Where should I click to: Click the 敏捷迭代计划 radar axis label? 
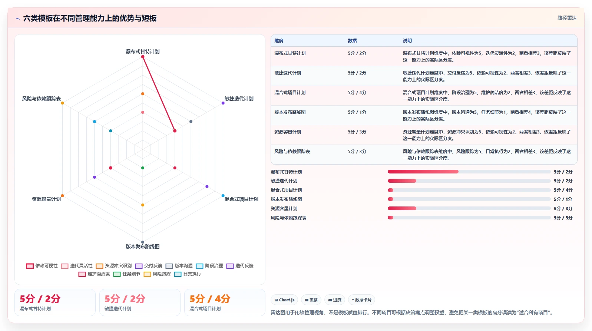click(239, 99)
